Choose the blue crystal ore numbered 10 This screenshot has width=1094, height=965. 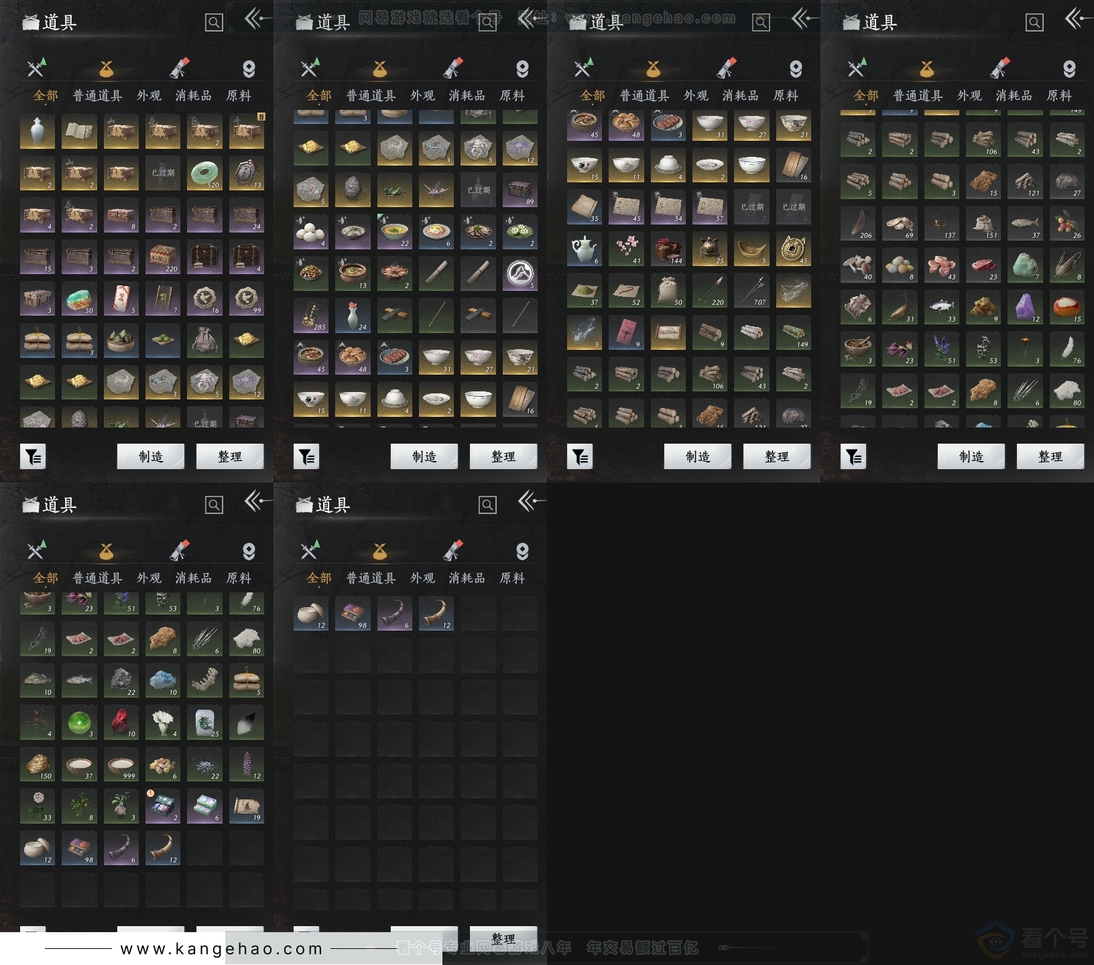point(163,681)
